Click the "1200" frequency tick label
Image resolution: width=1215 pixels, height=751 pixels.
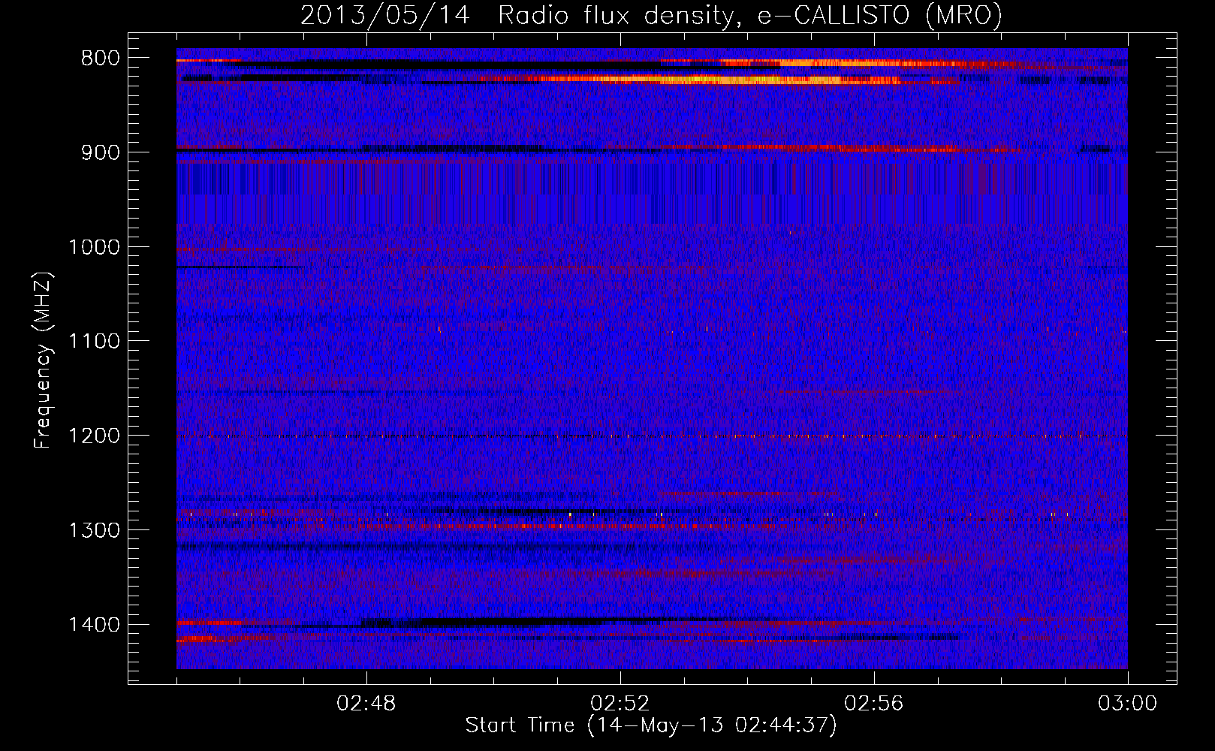(94, 436)
